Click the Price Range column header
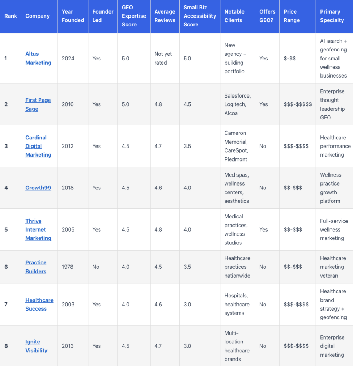This screenshot has width=353, height=366. pyautogui.click(x=292, y=16)
